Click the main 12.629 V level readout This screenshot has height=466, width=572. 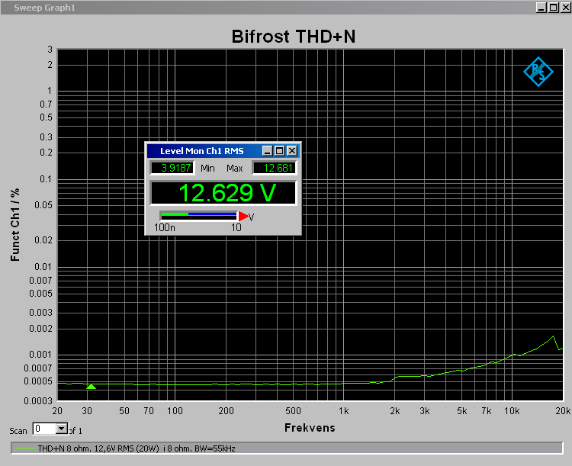[x=223, y=193]
